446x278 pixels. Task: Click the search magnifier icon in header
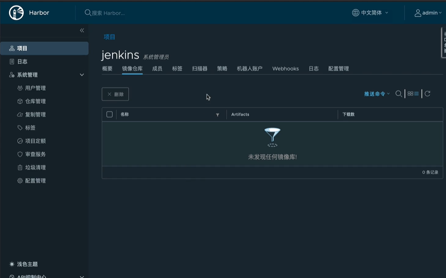click(88, 13)
